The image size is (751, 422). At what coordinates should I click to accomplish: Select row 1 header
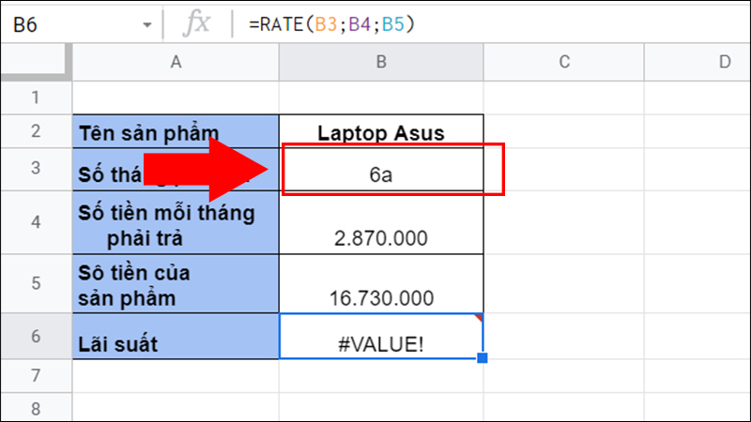point(36,98)
